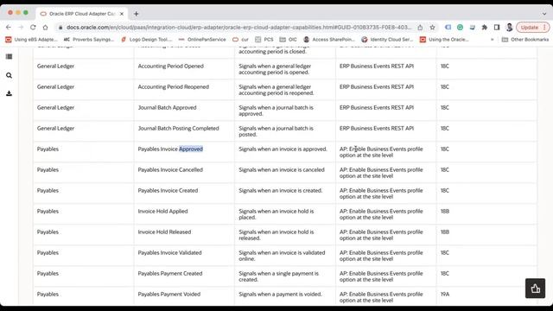Click the browser forward arrow
The image size is (553, 311).
pos(21,27)
